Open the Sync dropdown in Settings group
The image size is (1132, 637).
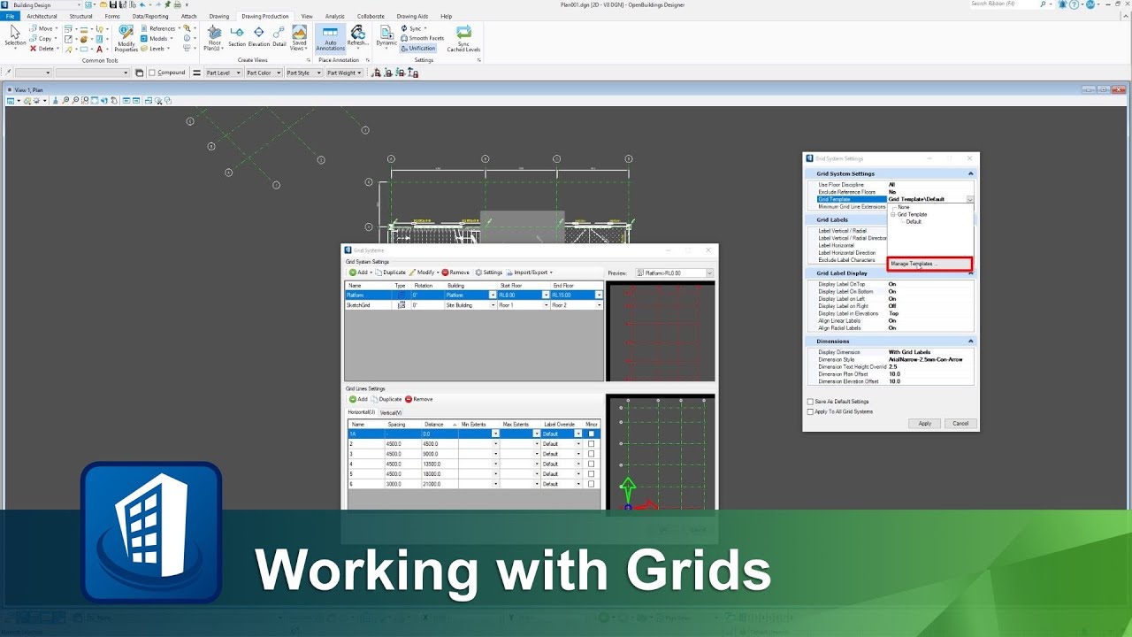414,28
